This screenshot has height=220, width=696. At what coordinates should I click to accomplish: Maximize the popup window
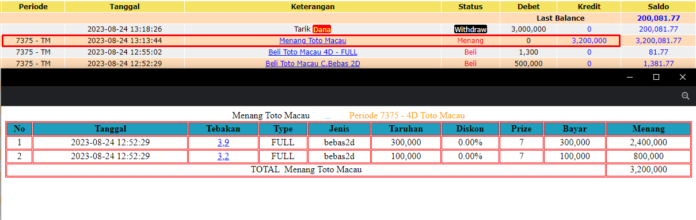pos(656,77)
